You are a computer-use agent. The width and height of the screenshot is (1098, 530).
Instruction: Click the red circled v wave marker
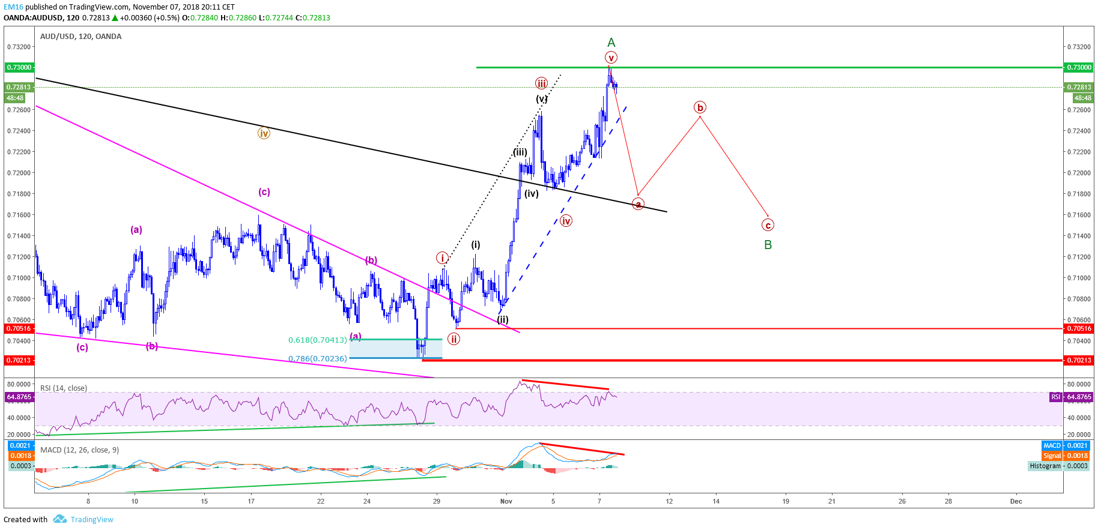pos(611,58)
